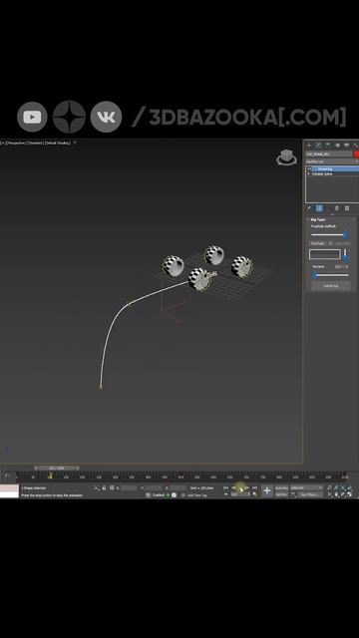Open Time Configuration icon
The height and width of the screenshot is (638, 359).
coord(254,494)
